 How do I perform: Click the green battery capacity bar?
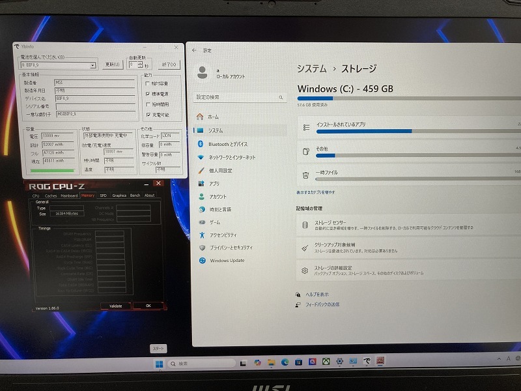pos(52,171)
